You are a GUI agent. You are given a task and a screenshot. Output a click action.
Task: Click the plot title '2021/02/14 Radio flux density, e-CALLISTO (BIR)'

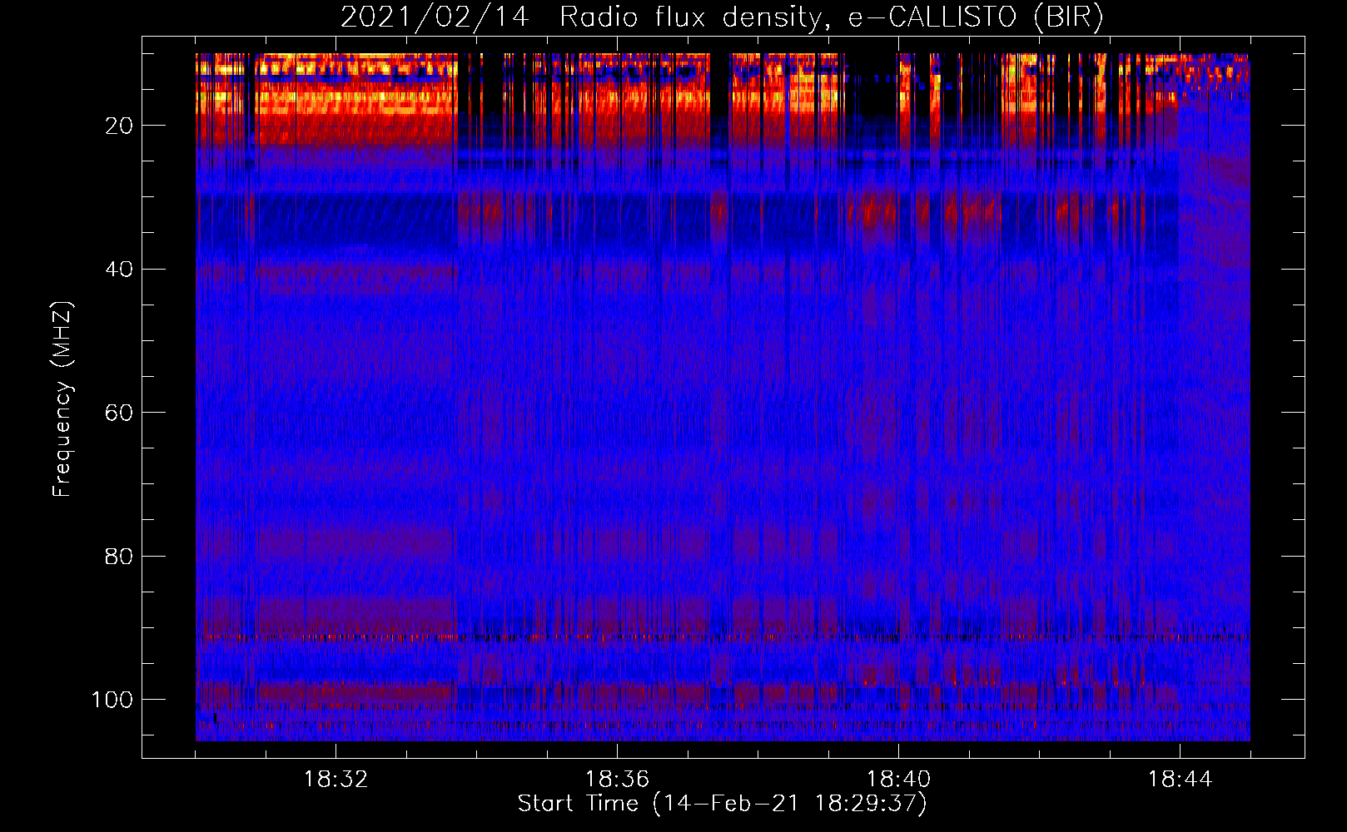[722, 17]
